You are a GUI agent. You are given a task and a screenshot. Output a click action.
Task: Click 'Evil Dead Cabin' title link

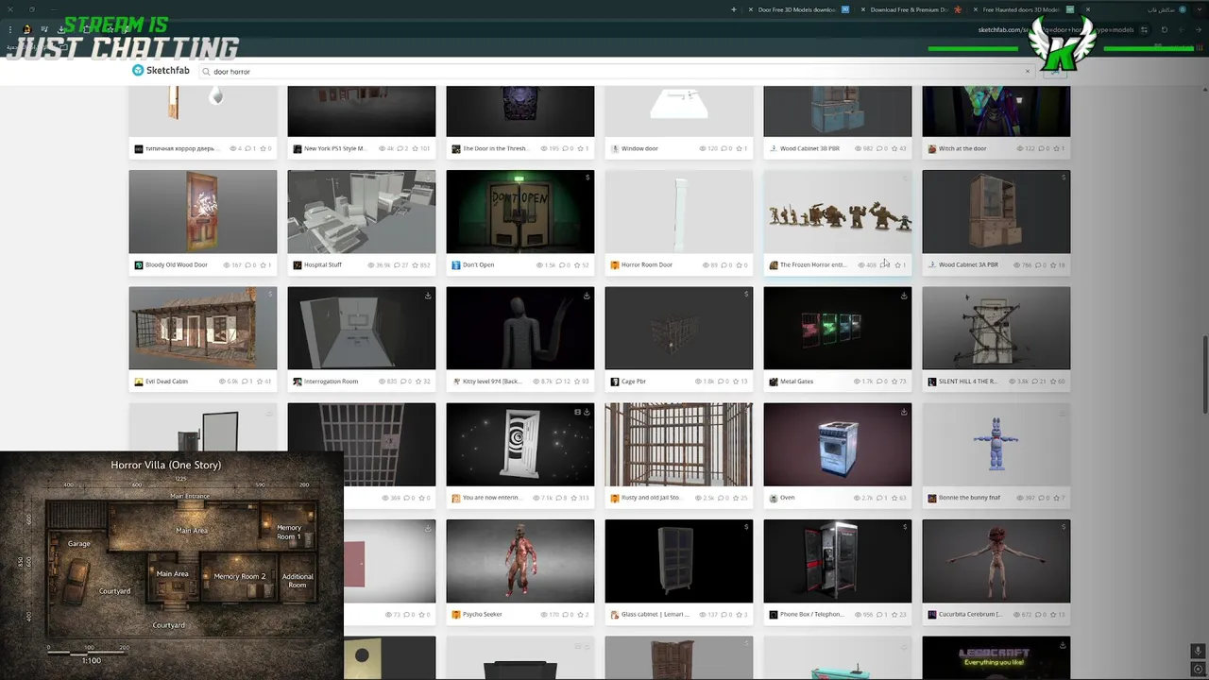[167, 382]
